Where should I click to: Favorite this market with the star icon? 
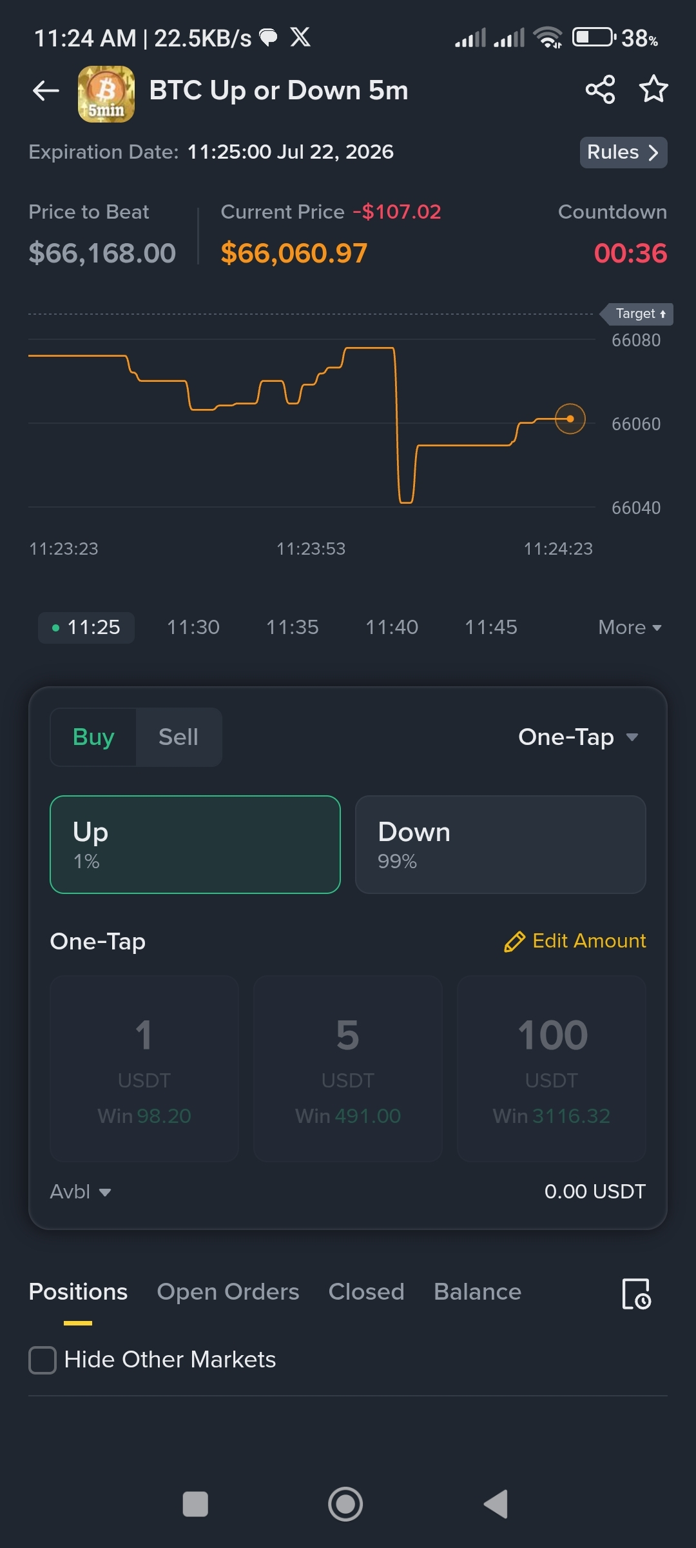[653, 89]
